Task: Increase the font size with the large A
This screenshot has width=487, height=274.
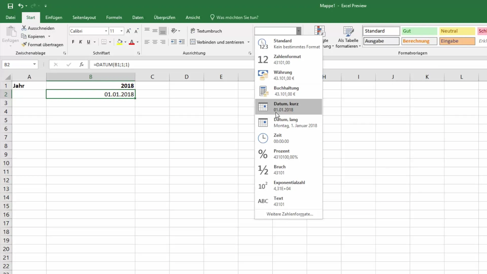Action: tap(129, 31)
